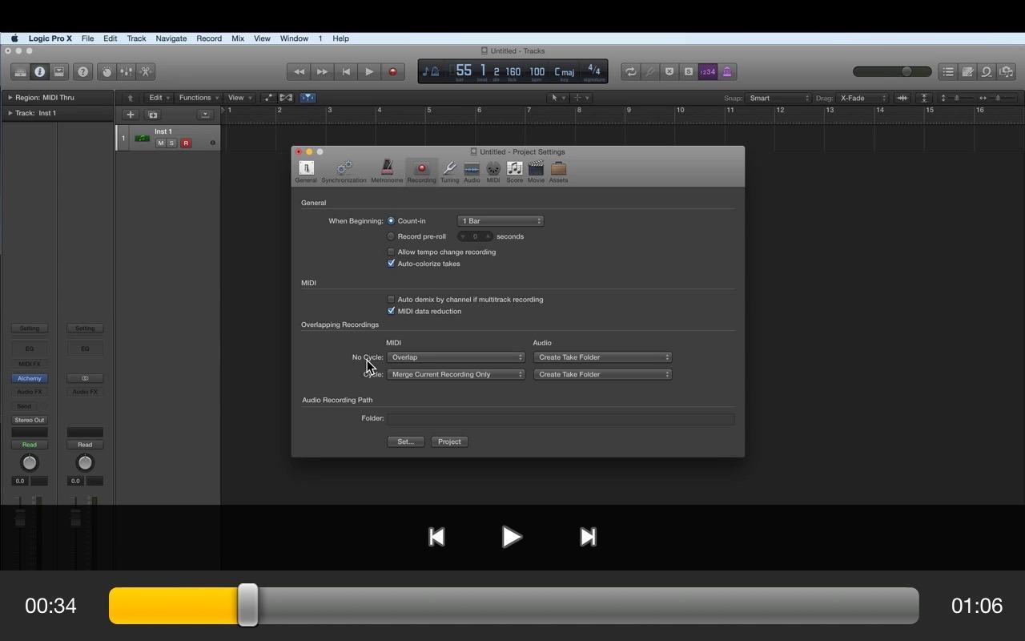Open the Navigate menu
1025x641 pixels.
point(171,38)
